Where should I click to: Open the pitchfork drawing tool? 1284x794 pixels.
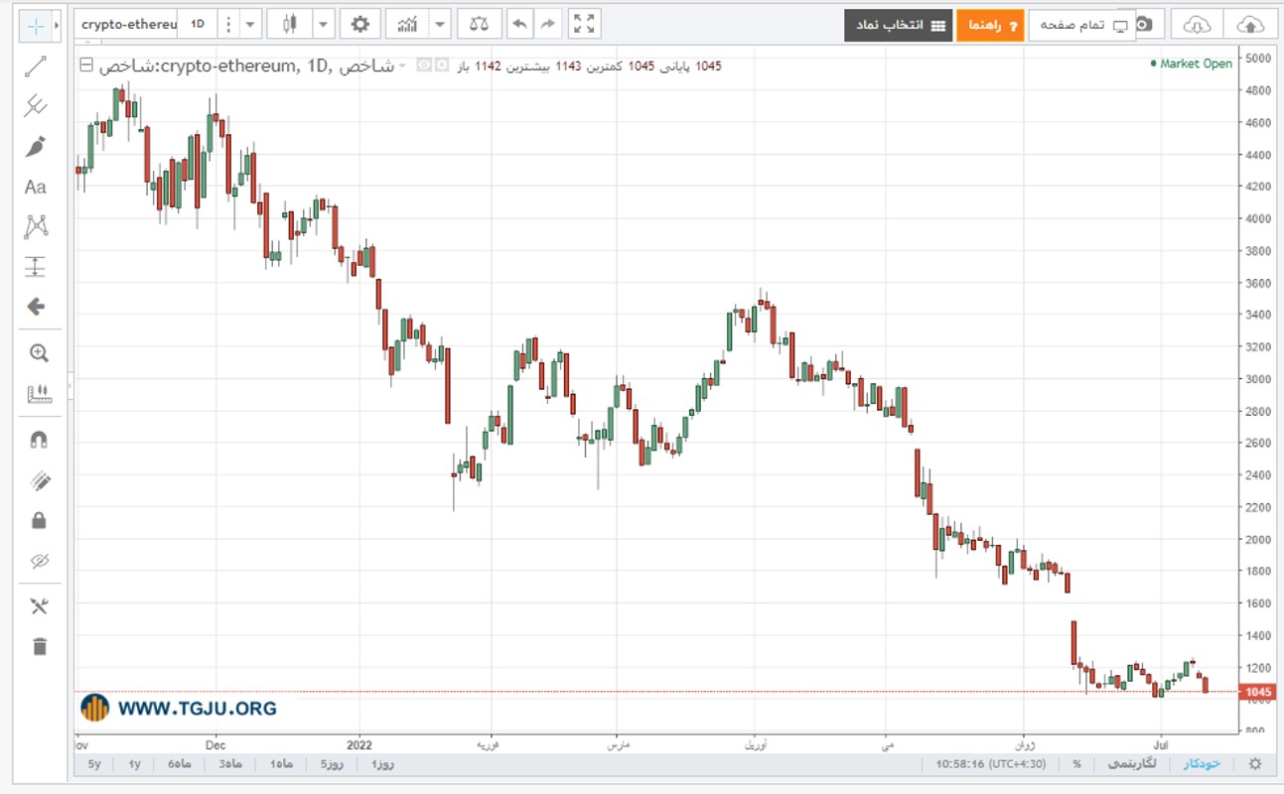[36, 106]
